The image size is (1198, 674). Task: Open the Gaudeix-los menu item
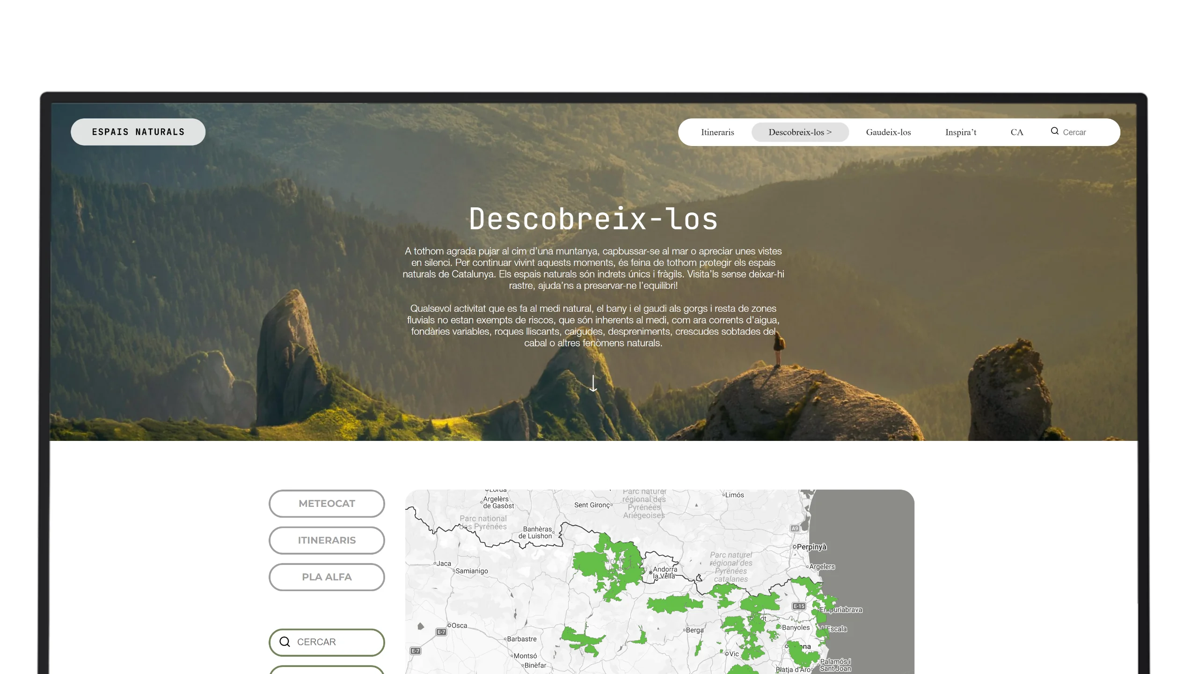pos(888,132)
